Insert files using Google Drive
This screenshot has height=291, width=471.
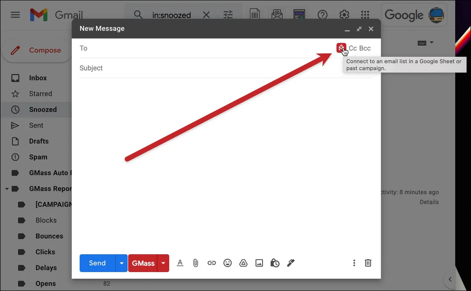point(243,263)
